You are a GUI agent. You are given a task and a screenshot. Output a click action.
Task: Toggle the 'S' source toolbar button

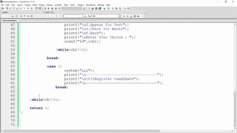[57, 16]
